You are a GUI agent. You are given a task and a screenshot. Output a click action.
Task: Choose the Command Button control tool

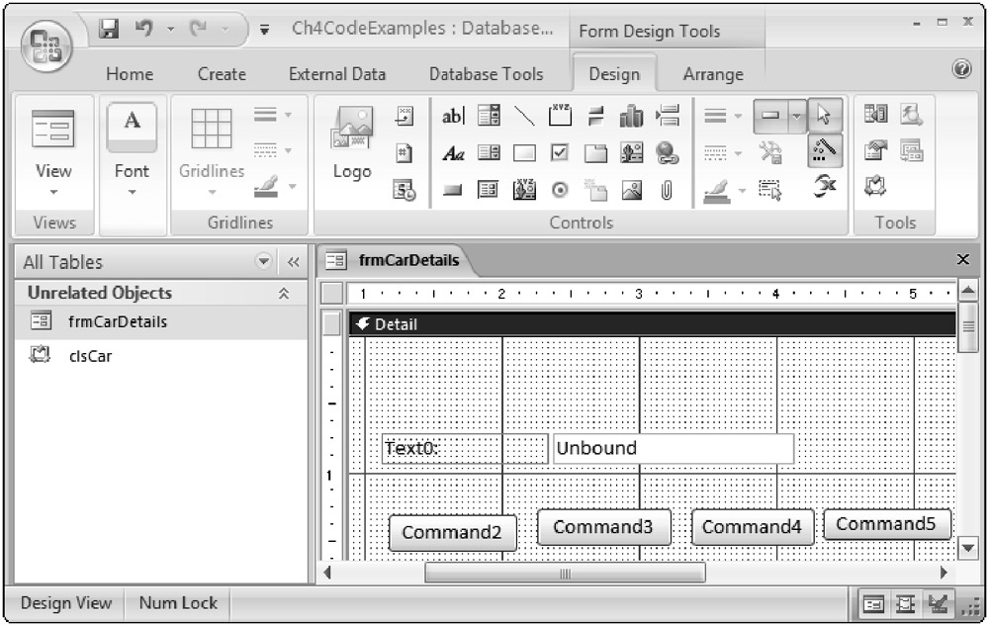(453, 190)
